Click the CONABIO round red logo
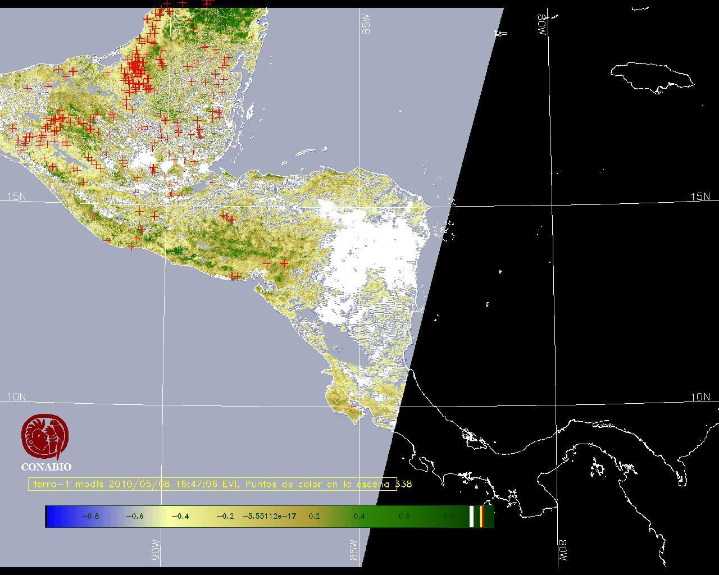Viewport: 719px width, 575px height. pos(45,437)
